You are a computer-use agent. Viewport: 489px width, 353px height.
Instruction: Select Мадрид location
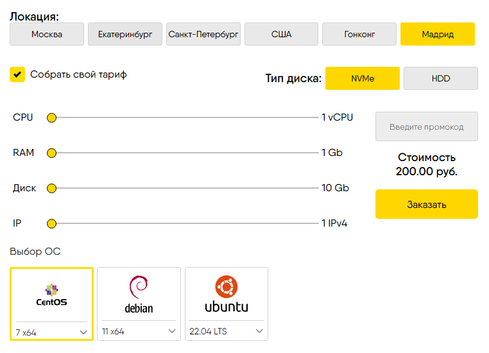[x=437, y=34]
